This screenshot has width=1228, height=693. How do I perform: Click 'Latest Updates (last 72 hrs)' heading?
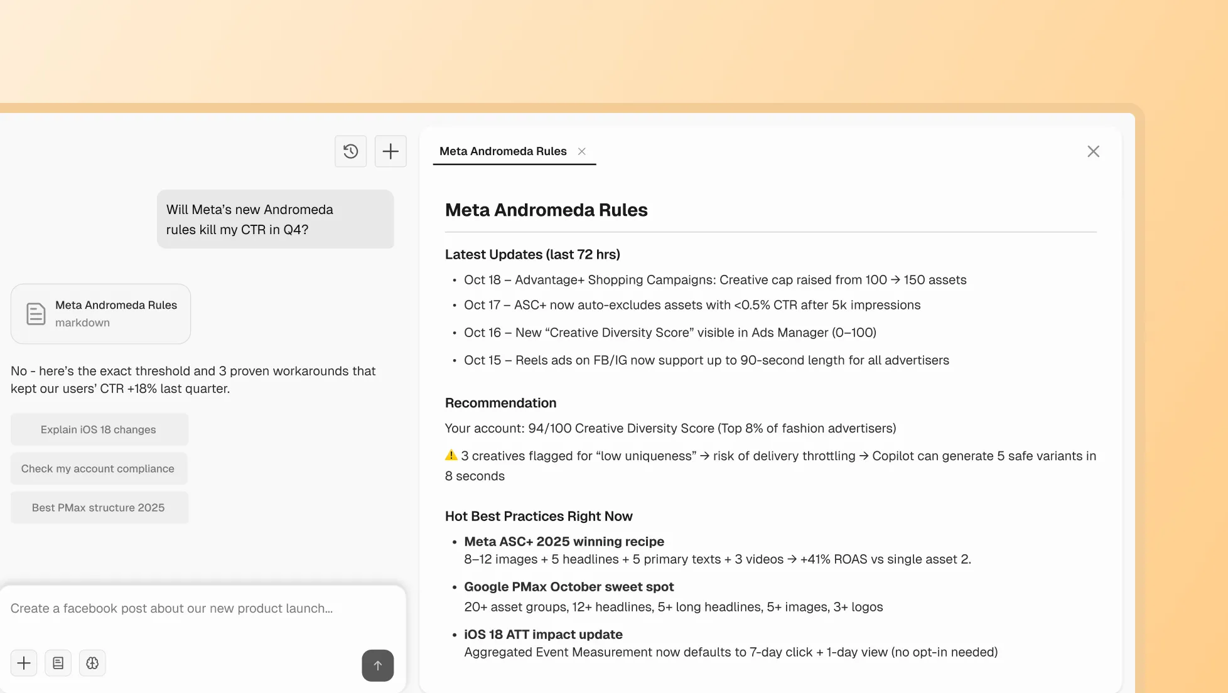[532, 254]
